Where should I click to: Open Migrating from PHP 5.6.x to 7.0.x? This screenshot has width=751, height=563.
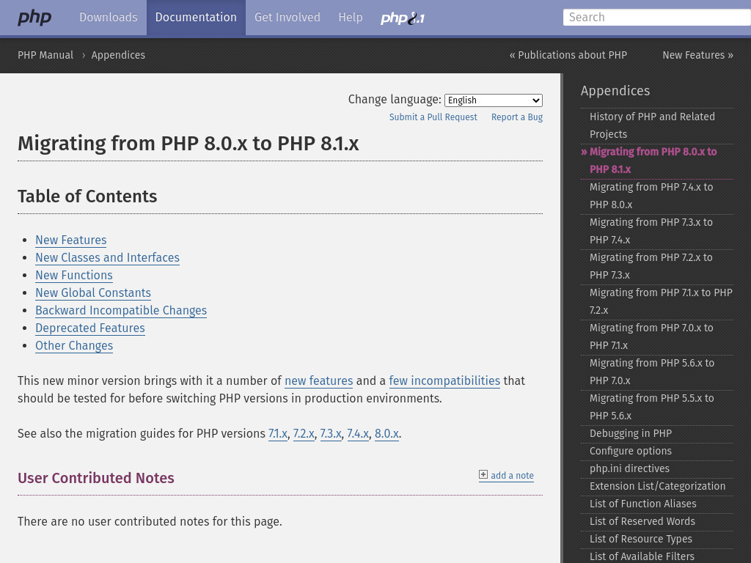(x=656, y=372)
